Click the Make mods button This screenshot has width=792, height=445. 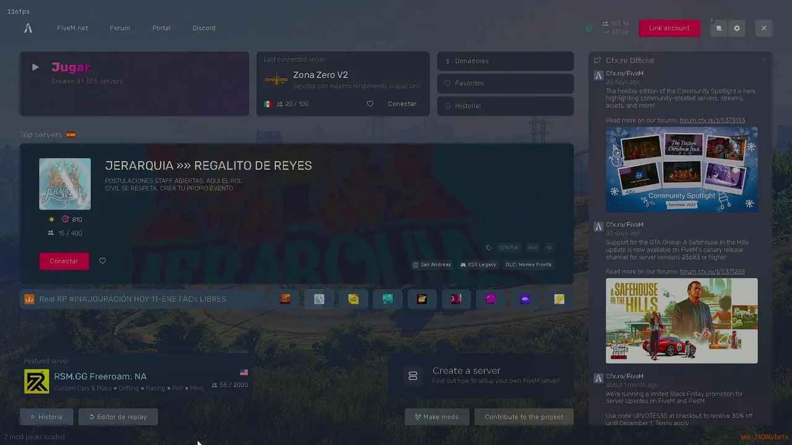coord(437,417)
